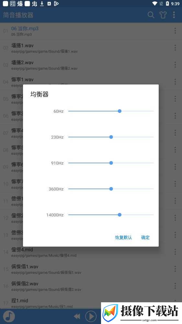Click the 60Hz equalizer slider handle
Viewport: 182px width, 324px height.
119,111
